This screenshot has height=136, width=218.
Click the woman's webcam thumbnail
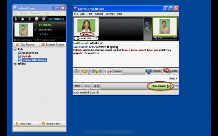[86, 26]
